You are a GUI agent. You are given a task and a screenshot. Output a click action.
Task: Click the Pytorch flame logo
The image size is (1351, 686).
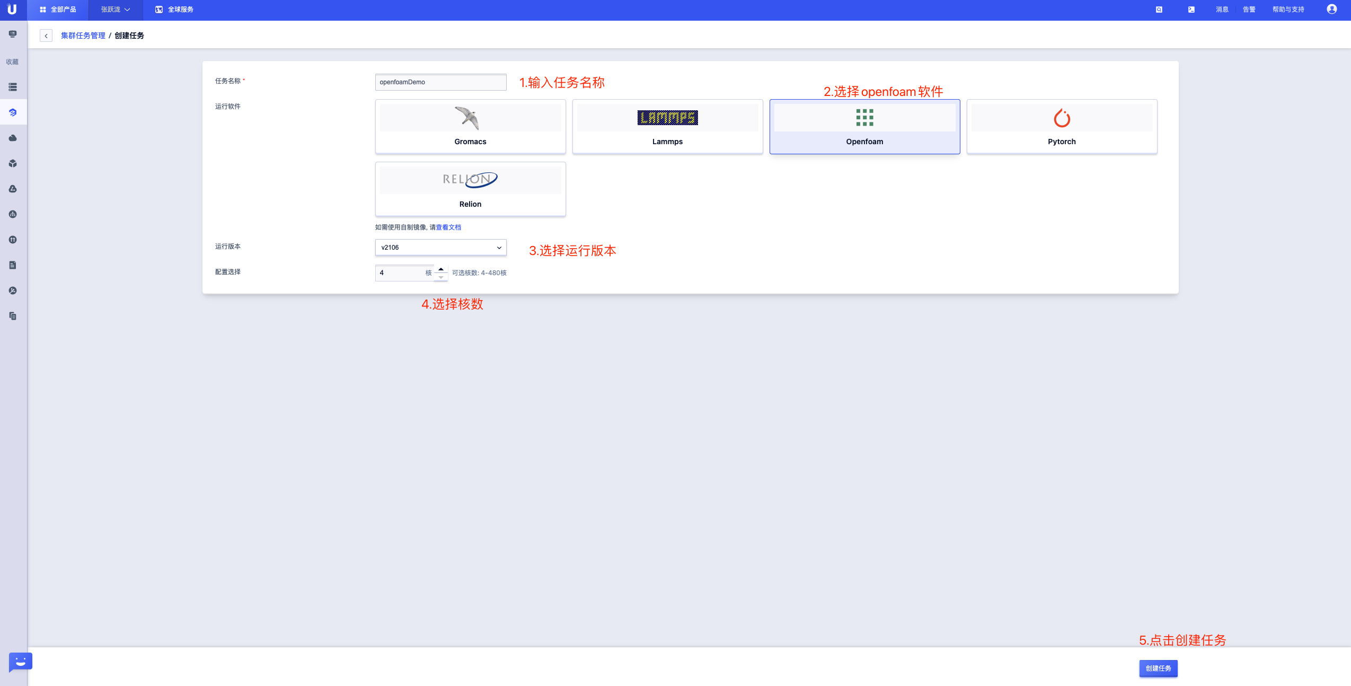click(1062, 118)
